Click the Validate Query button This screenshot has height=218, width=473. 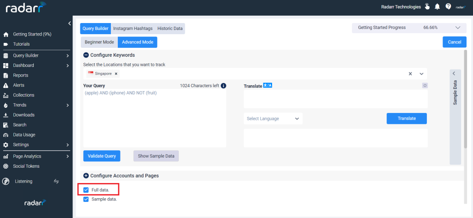(x=102, y=156)
